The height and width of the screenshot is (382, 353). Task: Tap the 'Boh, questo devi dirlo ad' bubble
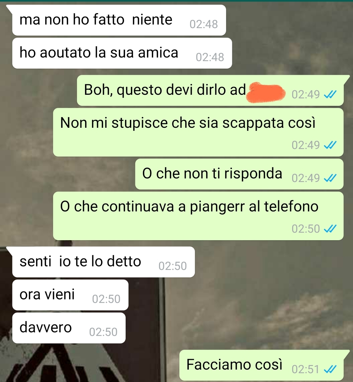click(210, 91)
